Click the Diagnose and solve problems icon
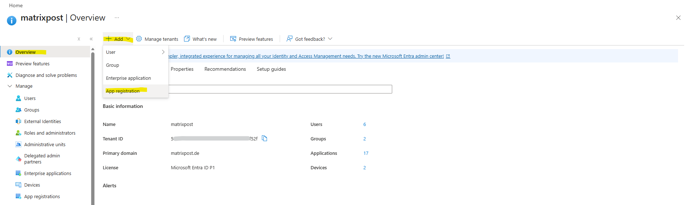The height and width of the screenshot is (205, 686). click(x=10, y=75)
